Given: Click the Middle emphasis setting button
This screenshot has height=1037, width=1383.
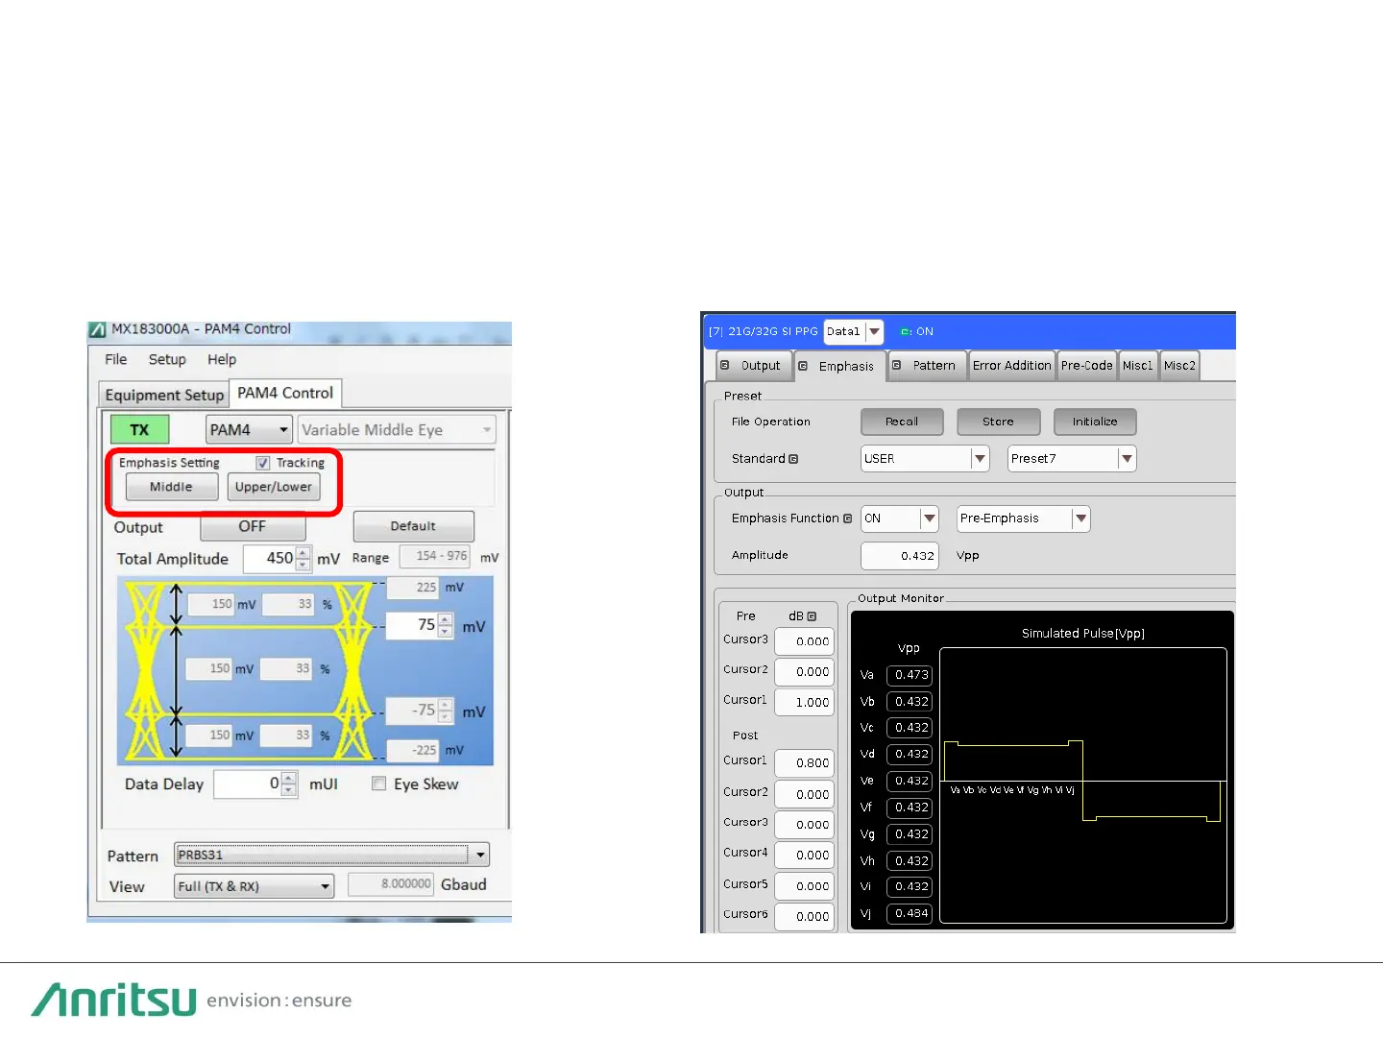Looking at the screenshot, I should (171, 487).
